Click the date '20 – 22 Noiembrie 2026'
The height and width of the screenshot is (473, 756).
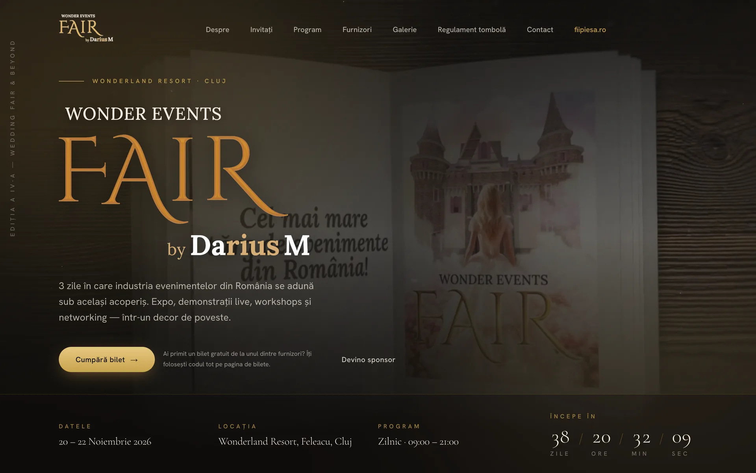click(x=105, y=441)
